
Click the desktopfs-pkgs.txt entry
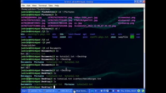tap(39, 34)
